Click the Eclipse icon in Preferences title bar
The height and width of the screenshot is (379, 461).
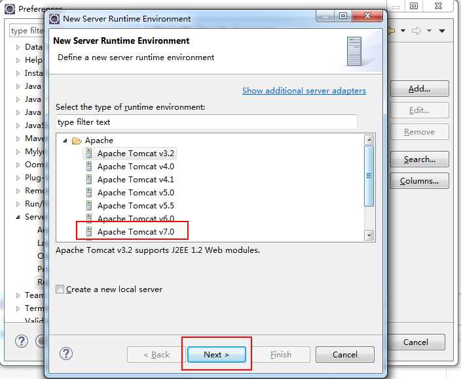point(10,8)
